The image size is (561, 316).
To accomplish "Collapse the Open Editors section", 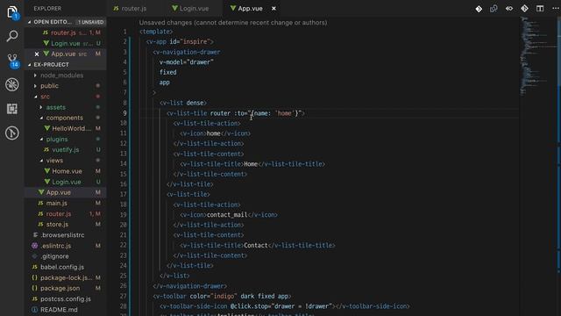I will 29,22.
